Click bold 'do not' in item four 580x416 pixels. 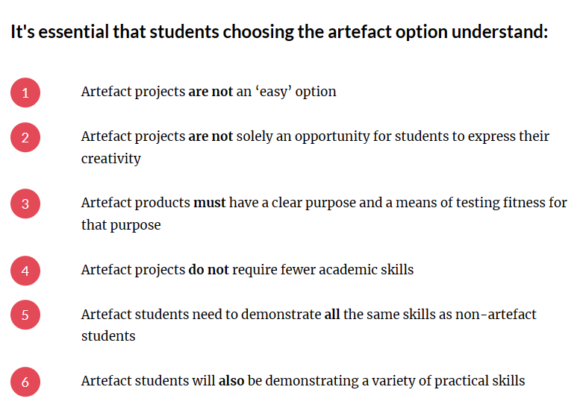click(208, 270)
